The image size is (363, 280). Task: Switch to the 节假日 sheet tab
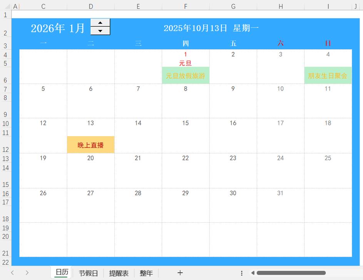88,273
